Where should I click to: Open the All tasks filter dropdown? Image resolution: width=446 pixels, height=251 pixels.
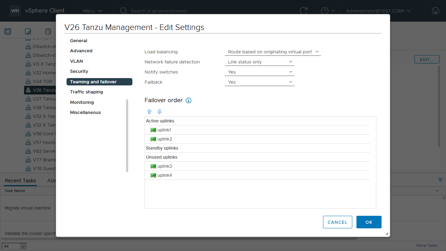tap(14, 246)
